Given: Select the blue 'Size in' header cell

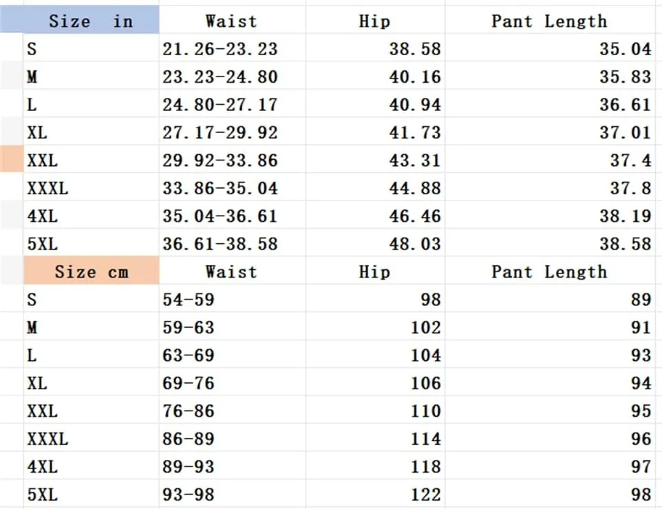Looking at the screenshot, I should coord(80,20).
